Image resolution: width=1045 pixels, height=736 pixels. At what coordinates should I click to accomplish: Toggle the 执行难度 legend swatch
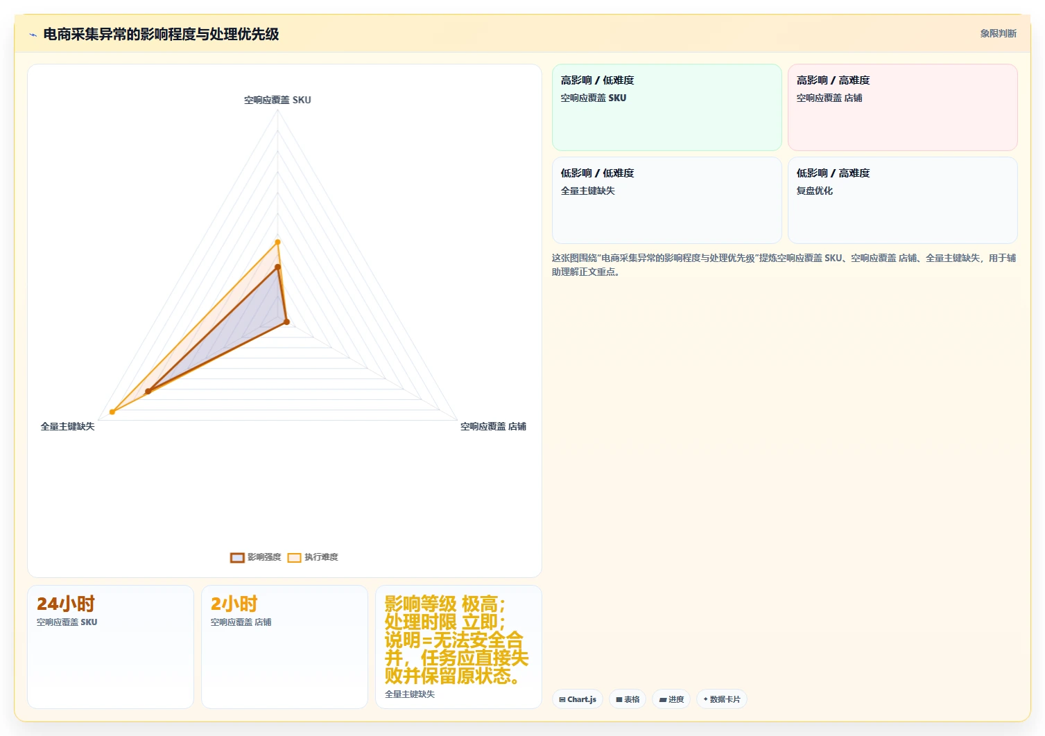294,558
